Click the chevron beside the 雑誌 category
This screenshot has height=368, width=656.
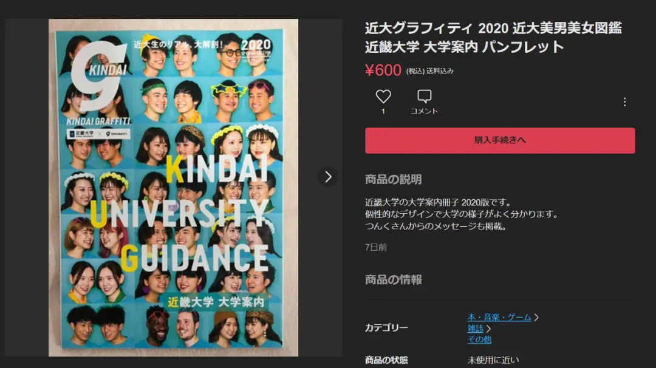pyautogui.click(x=488, y=329)
